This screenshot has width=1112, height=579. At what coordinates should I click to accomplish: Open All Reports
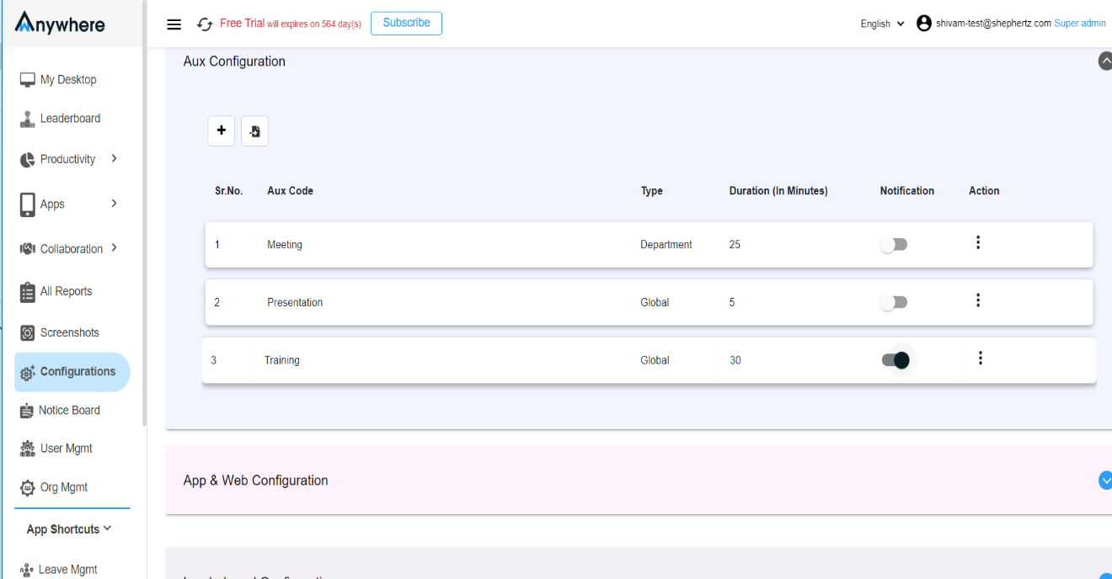(x=66, y=291)
